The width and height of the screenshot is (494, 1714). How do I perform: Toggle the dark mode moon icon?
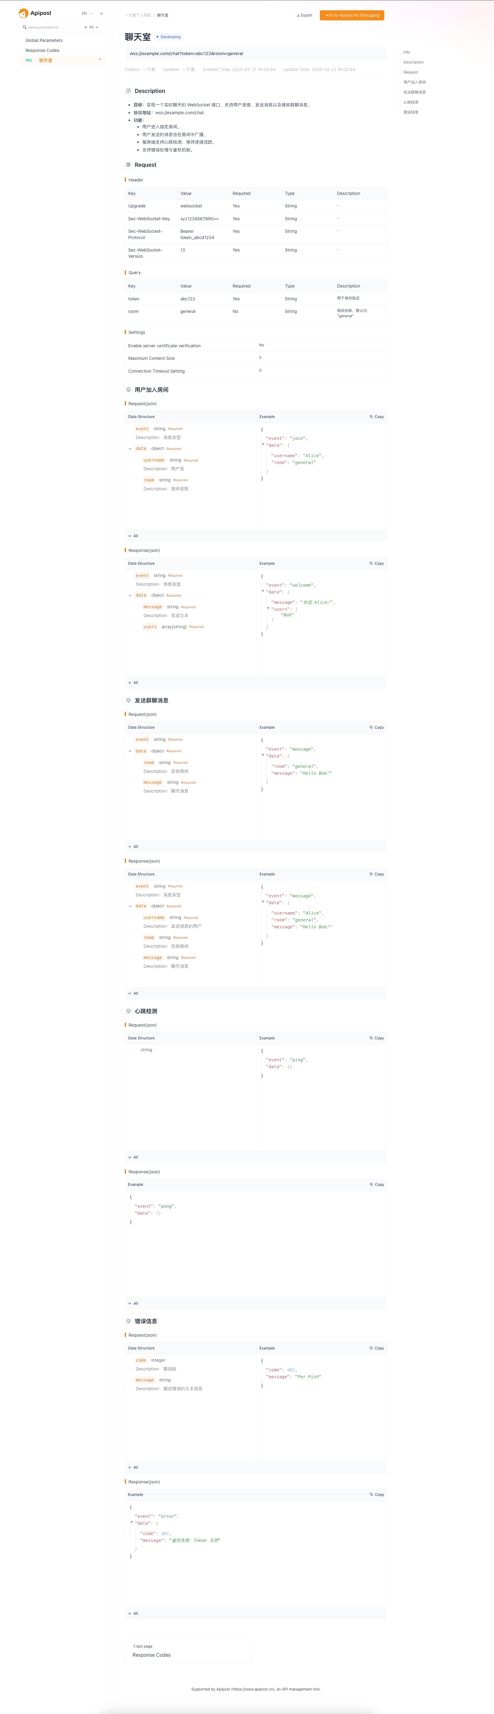101,13
